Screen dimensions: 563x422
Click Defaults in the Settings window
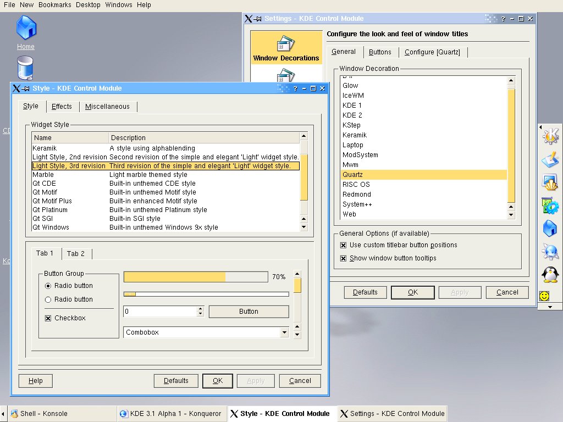[x=365, y=292]
